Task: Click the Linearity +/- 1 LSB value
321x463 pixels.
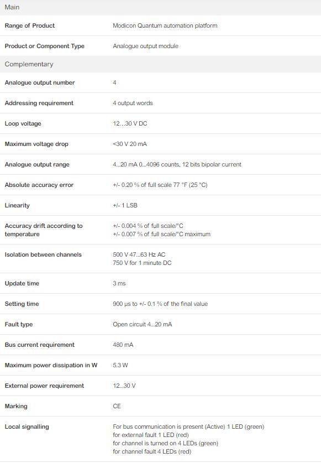Action: [x=125, y=206]
